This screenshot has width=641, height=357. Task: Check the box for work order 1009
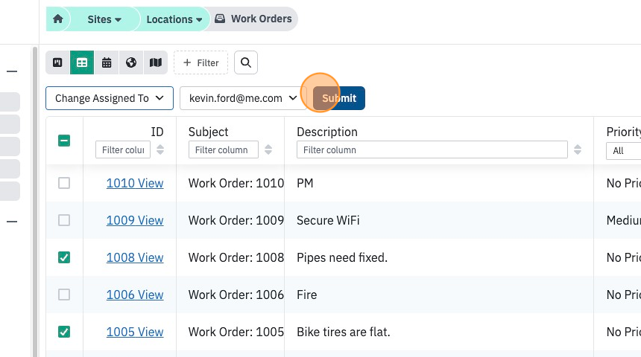point(64,220)
